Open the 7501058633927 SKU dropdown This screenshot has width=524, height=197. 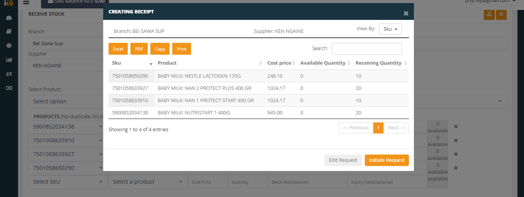[x=68, y=154]
